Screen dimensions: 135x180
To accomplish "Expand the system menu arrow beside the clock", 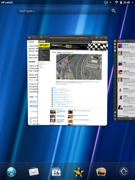I will pyautogui.click(x=132, y=3).
